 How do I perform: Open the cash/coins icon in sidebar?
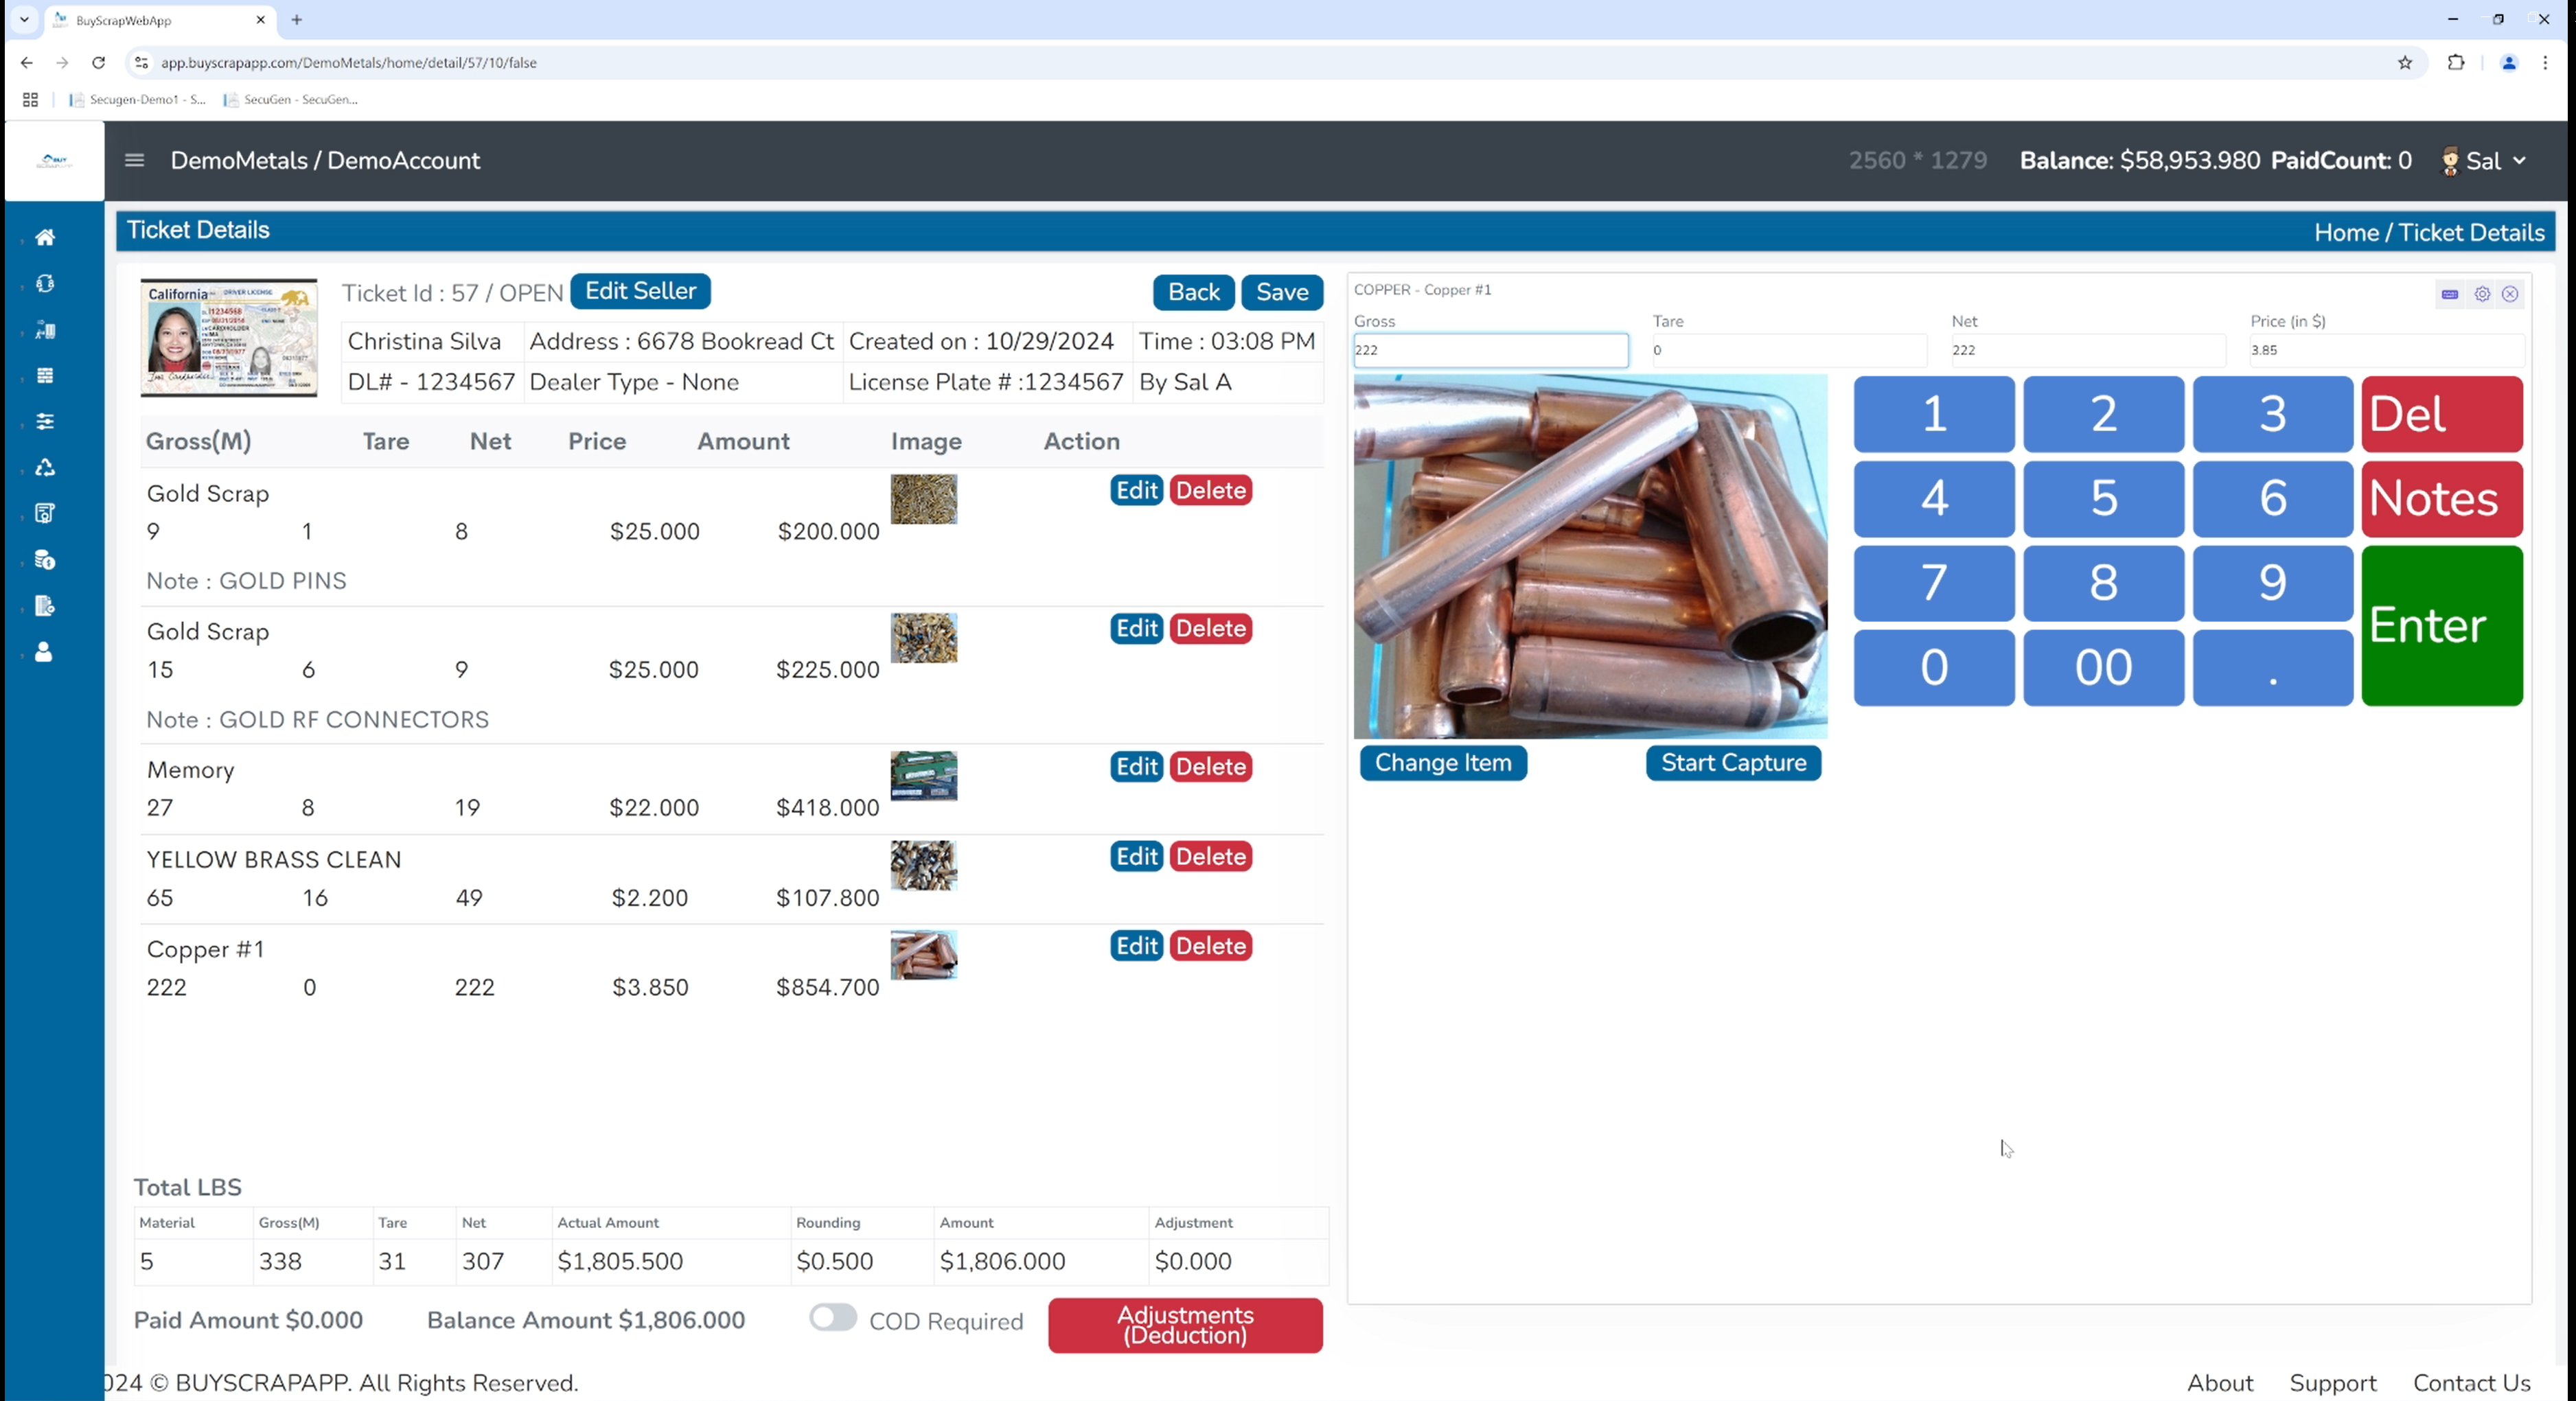click(45, 559)
